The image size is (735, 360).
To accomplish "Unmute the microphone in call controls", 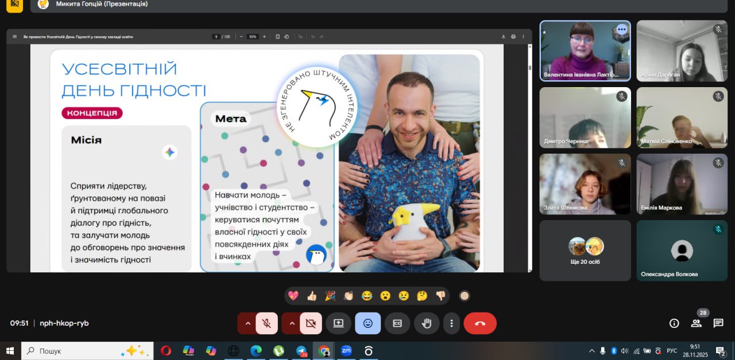I will point(266,323).
